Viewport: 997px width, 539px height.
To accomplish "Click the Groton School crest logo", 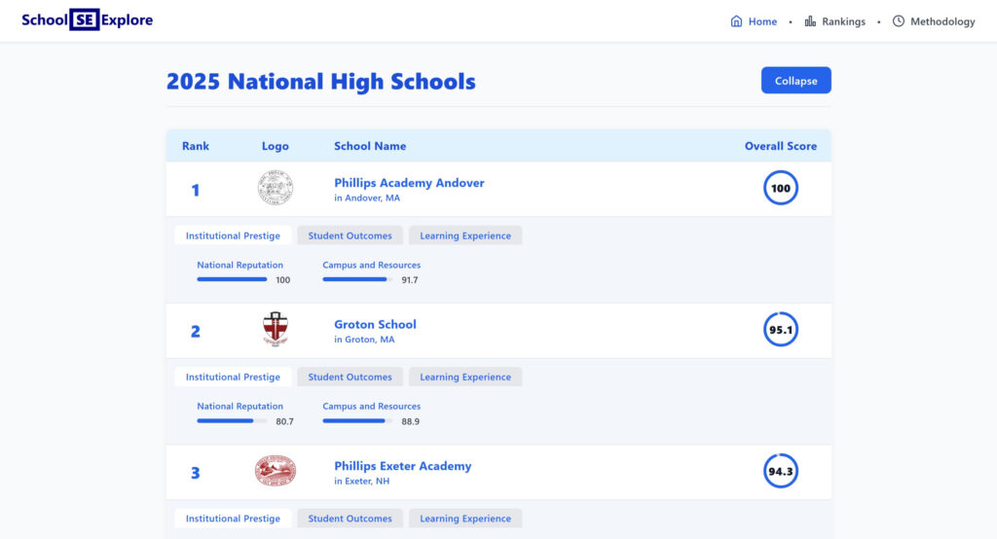I will [276, 330].
